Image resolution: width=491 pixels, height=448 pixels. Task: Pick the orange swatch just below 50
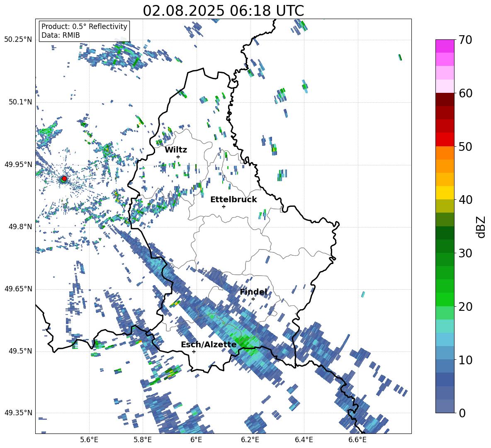445,153
